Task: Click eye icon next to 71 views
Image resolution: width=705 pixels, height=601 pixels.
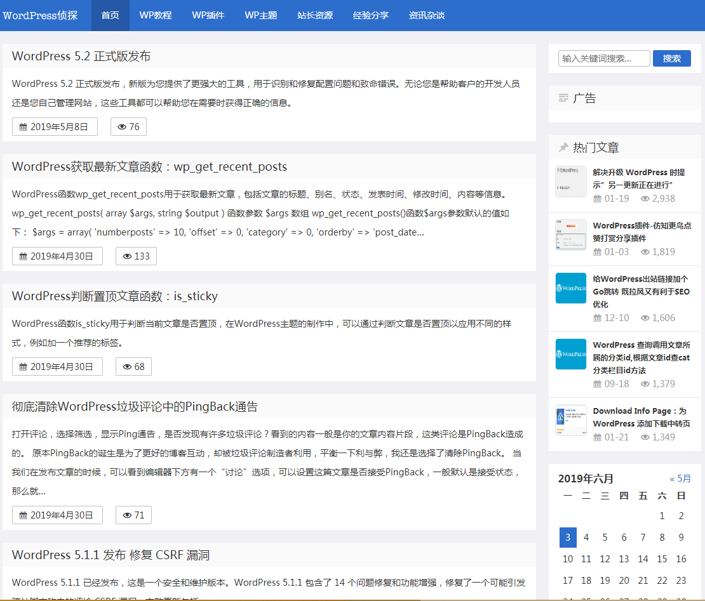Action: [127, 515]
